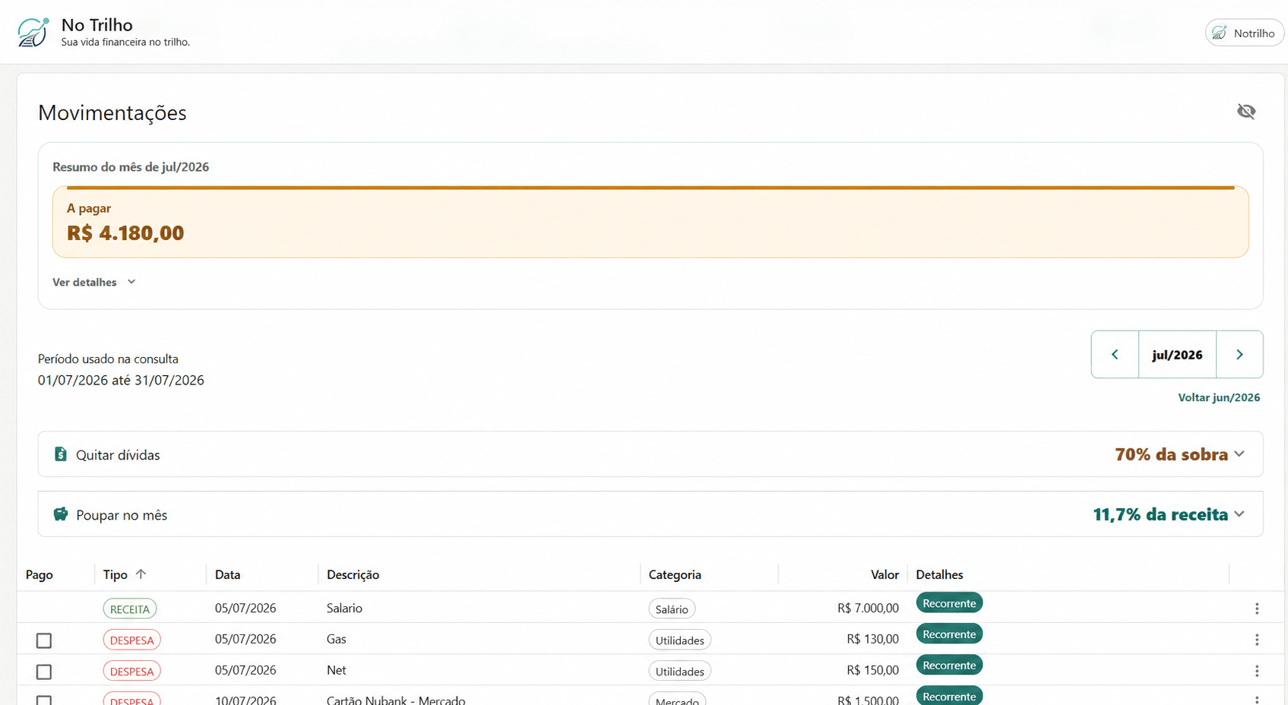Viewport: 1288px width, 705px height.
Task: Click the Voltar jun/2026 link
Action: pos(1219,397)
